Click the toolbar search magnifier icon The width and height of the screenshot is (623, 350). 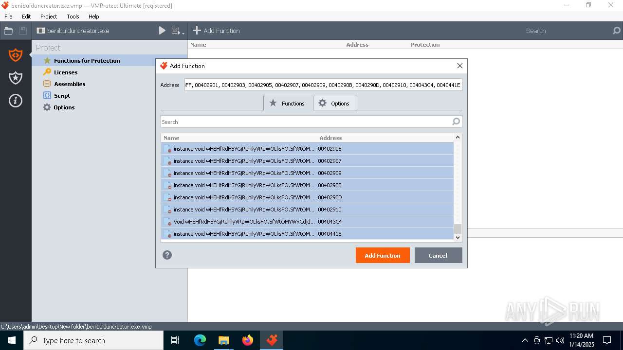tap(617, 31)
